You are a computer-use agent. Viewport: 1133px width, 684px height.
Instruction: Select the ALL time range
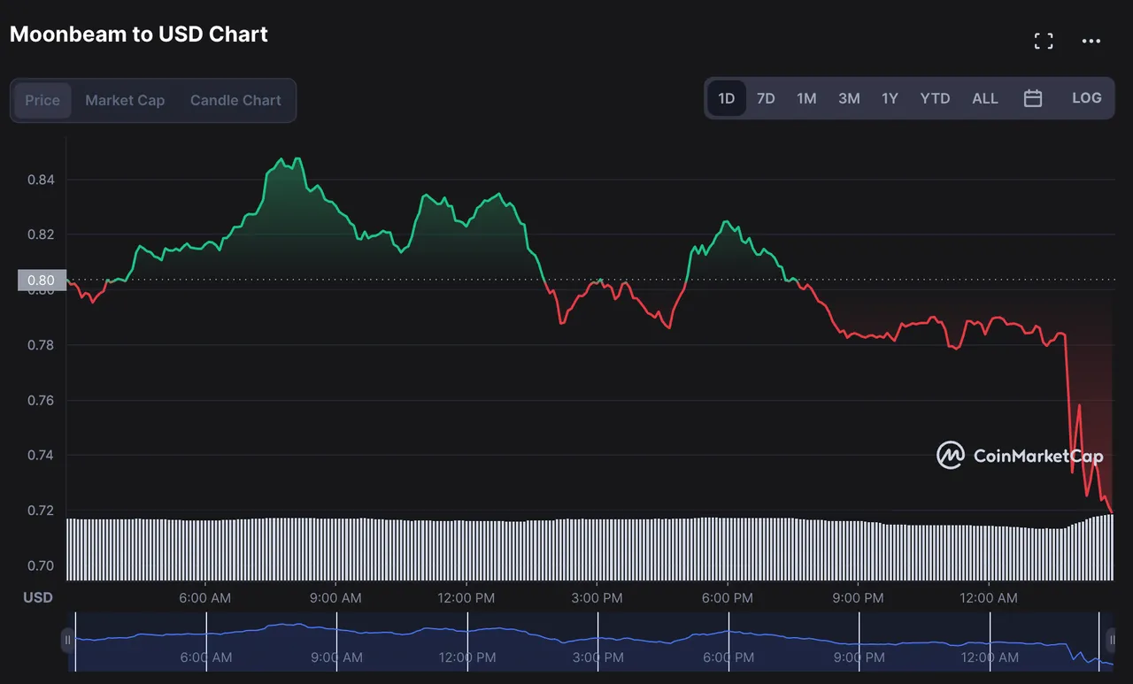pyautogui.click(x=985, y=98)
